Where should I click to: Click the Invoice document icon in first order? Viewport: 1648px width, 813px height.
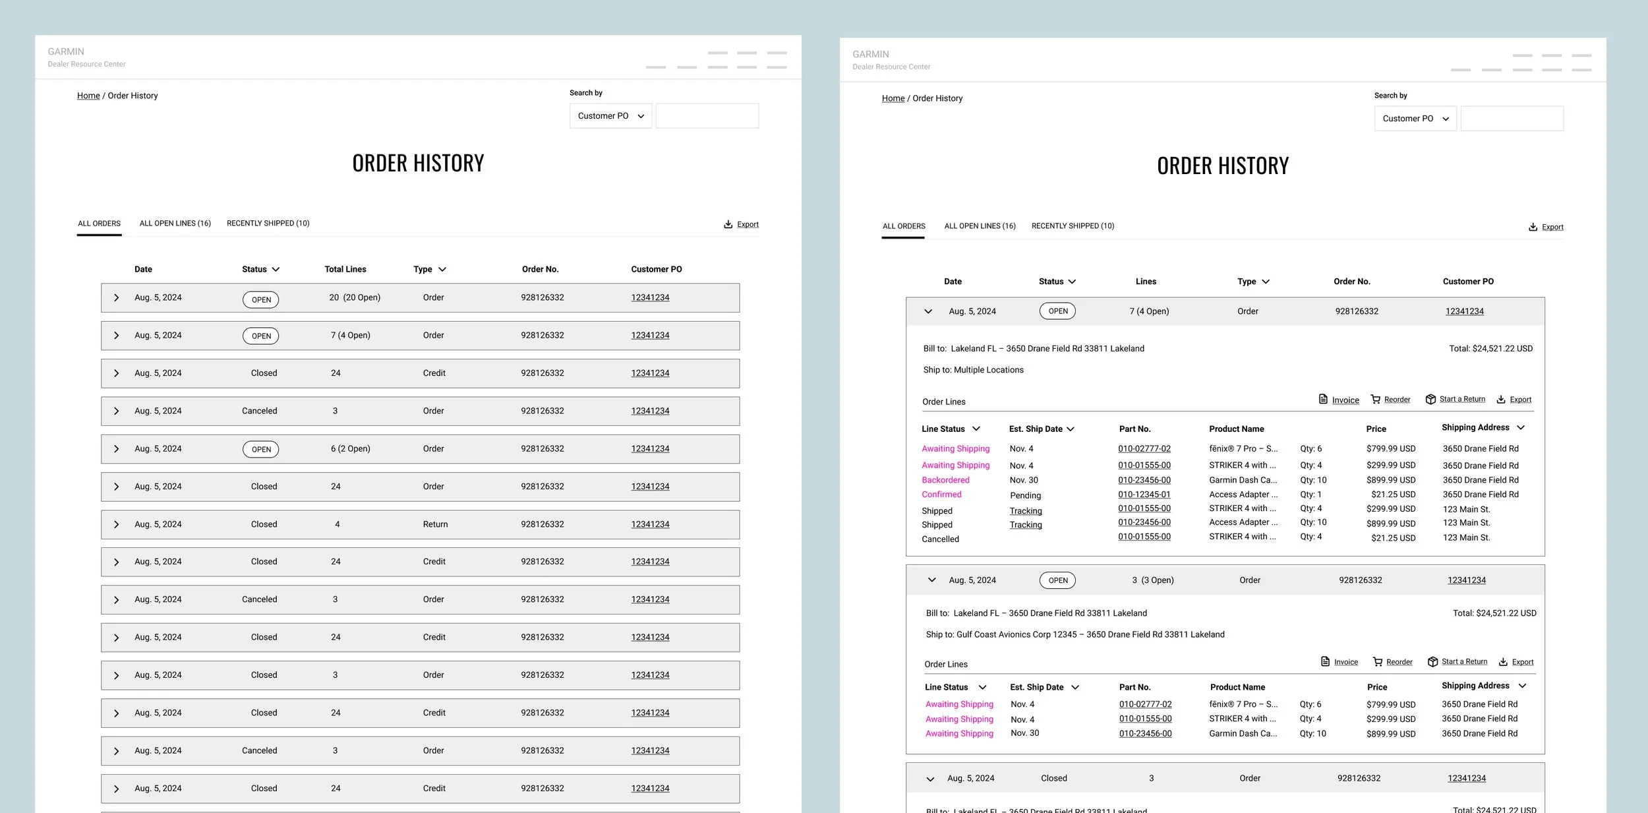coord(1322,399)
